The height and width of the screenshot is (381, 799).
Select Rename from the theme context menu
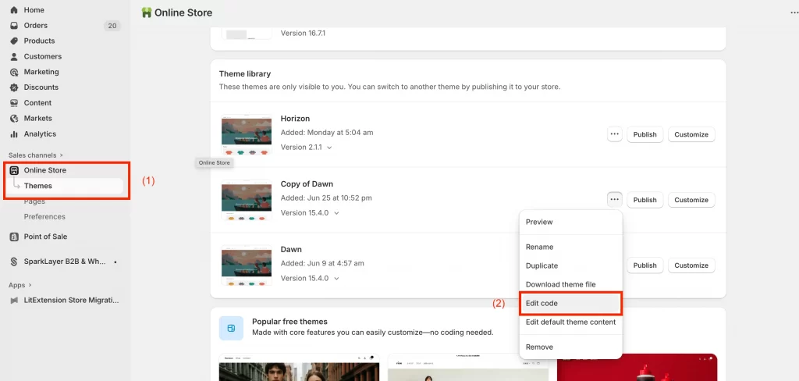[570, 247]
